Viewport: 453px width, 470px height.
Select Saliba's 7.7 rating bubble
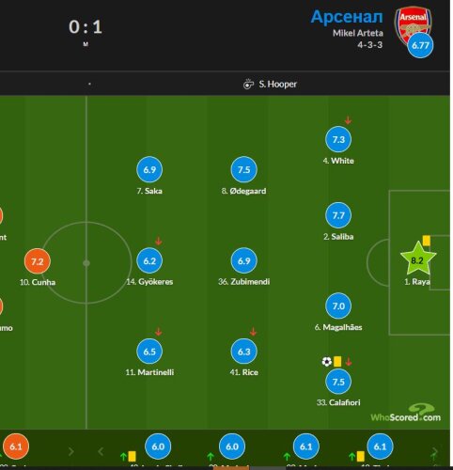[x=338, y=215]
